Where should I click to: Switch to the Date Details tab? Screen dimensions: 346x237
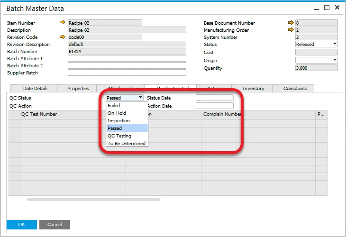(x=35, y=89)
